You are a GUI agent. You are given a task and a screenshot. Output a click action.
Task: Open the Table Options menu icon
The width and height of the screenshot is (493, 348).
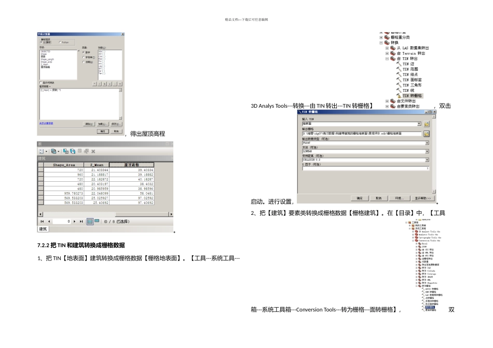click(42, 151)
